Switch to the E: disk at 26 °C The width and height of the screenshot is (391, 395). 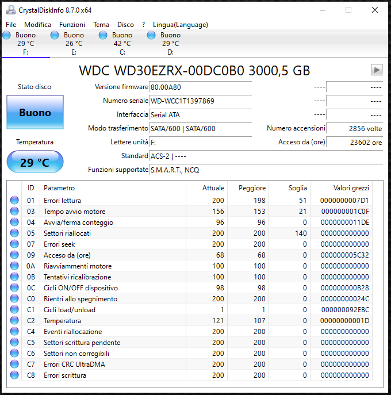[x=74, y=44]
